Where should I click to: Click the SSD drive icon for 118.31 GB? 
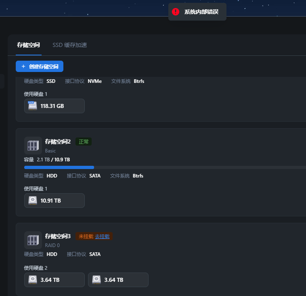[33, 106]
